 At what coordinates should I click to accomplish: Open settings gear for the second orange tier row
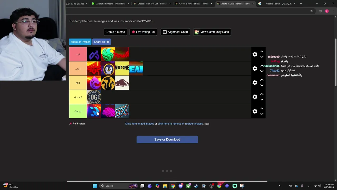(x=255, y=68)
